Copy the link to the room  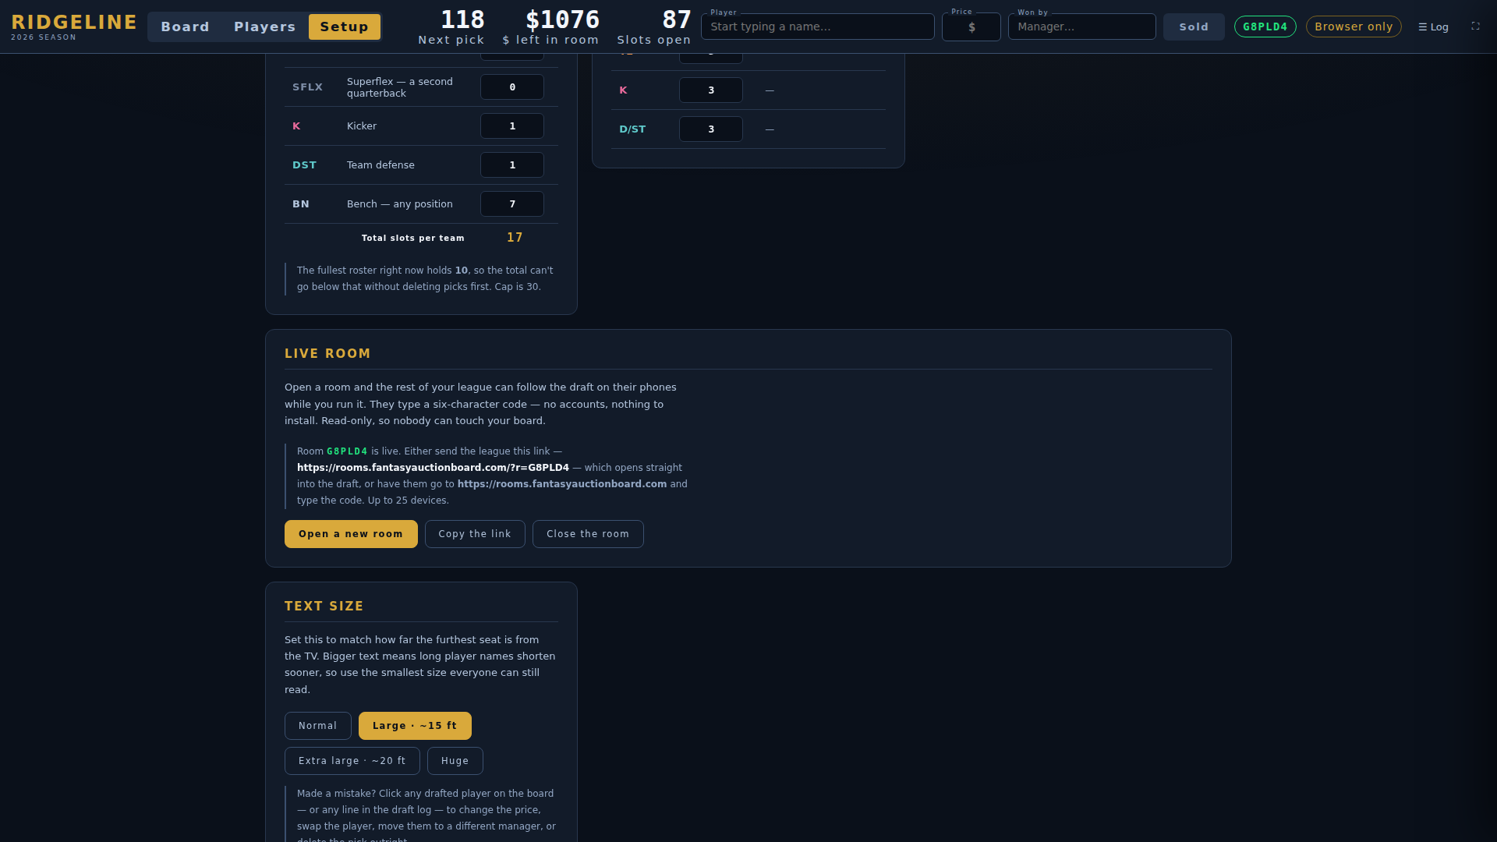pos(475,534)
